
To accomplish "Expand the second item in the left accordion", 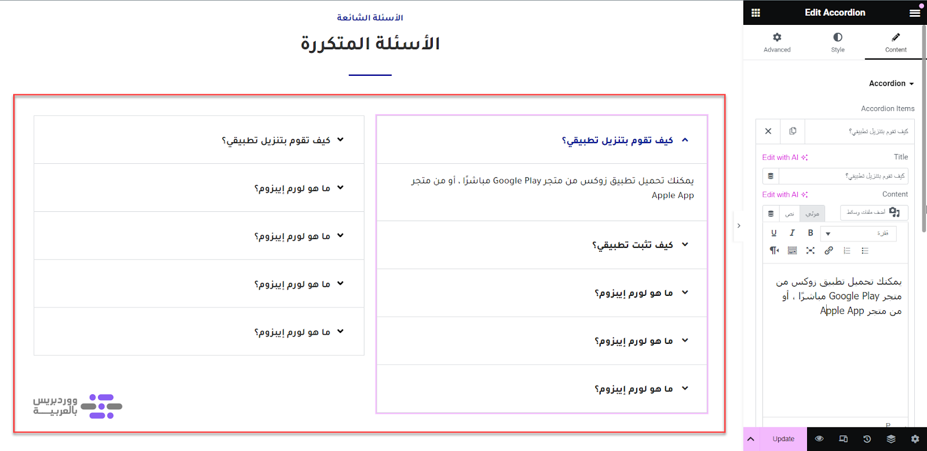I will pyautogui.click(x=199, y=188).
